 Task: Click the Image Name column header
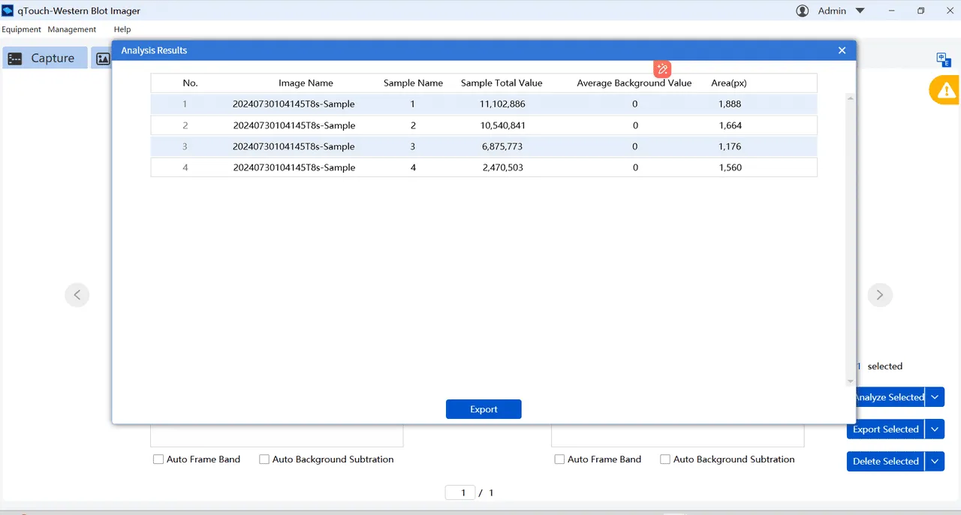pos(306,83)
